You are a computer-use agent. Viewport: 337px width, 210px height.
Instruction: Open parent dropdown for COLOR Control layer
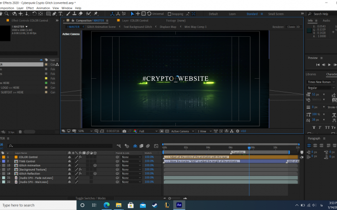pos(131,157)
